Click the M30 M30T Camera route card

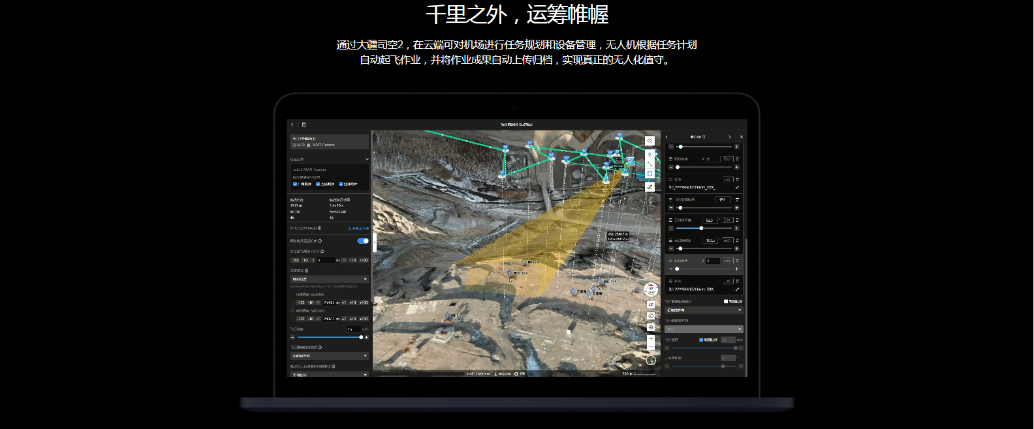(330, 141)
